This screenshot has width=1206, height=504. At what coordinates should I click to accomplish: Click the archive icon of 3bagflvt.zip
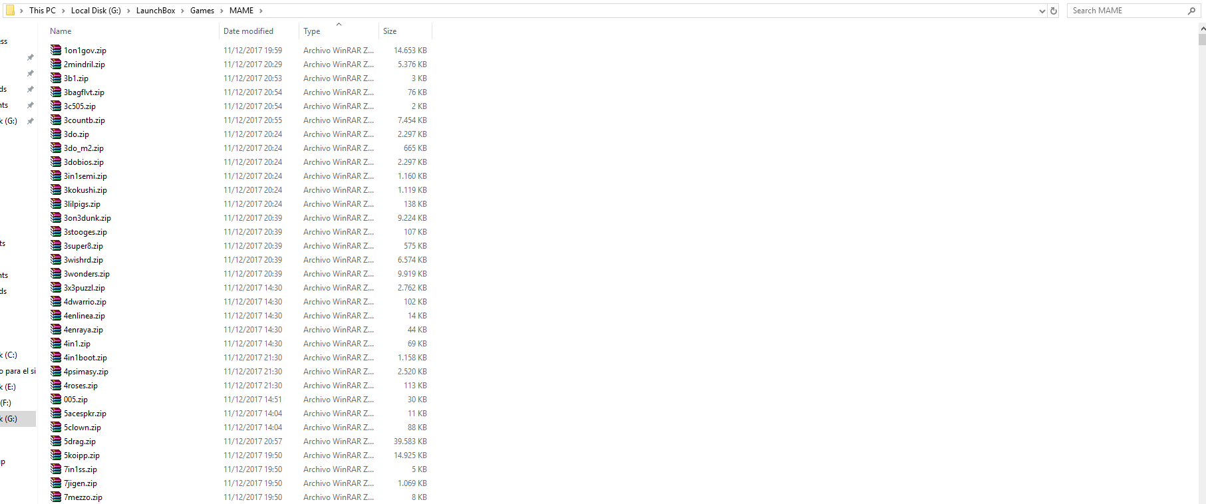pos(56,92)
